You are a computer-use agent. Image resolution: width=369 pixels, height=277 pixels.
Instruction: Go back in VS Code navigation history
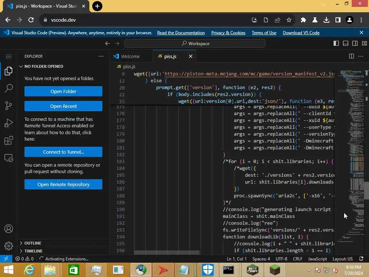point(107,43)
